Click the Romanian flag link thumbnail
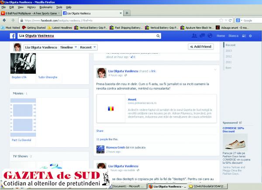Screen dimensions: 262x190 (x=111, y=109)
